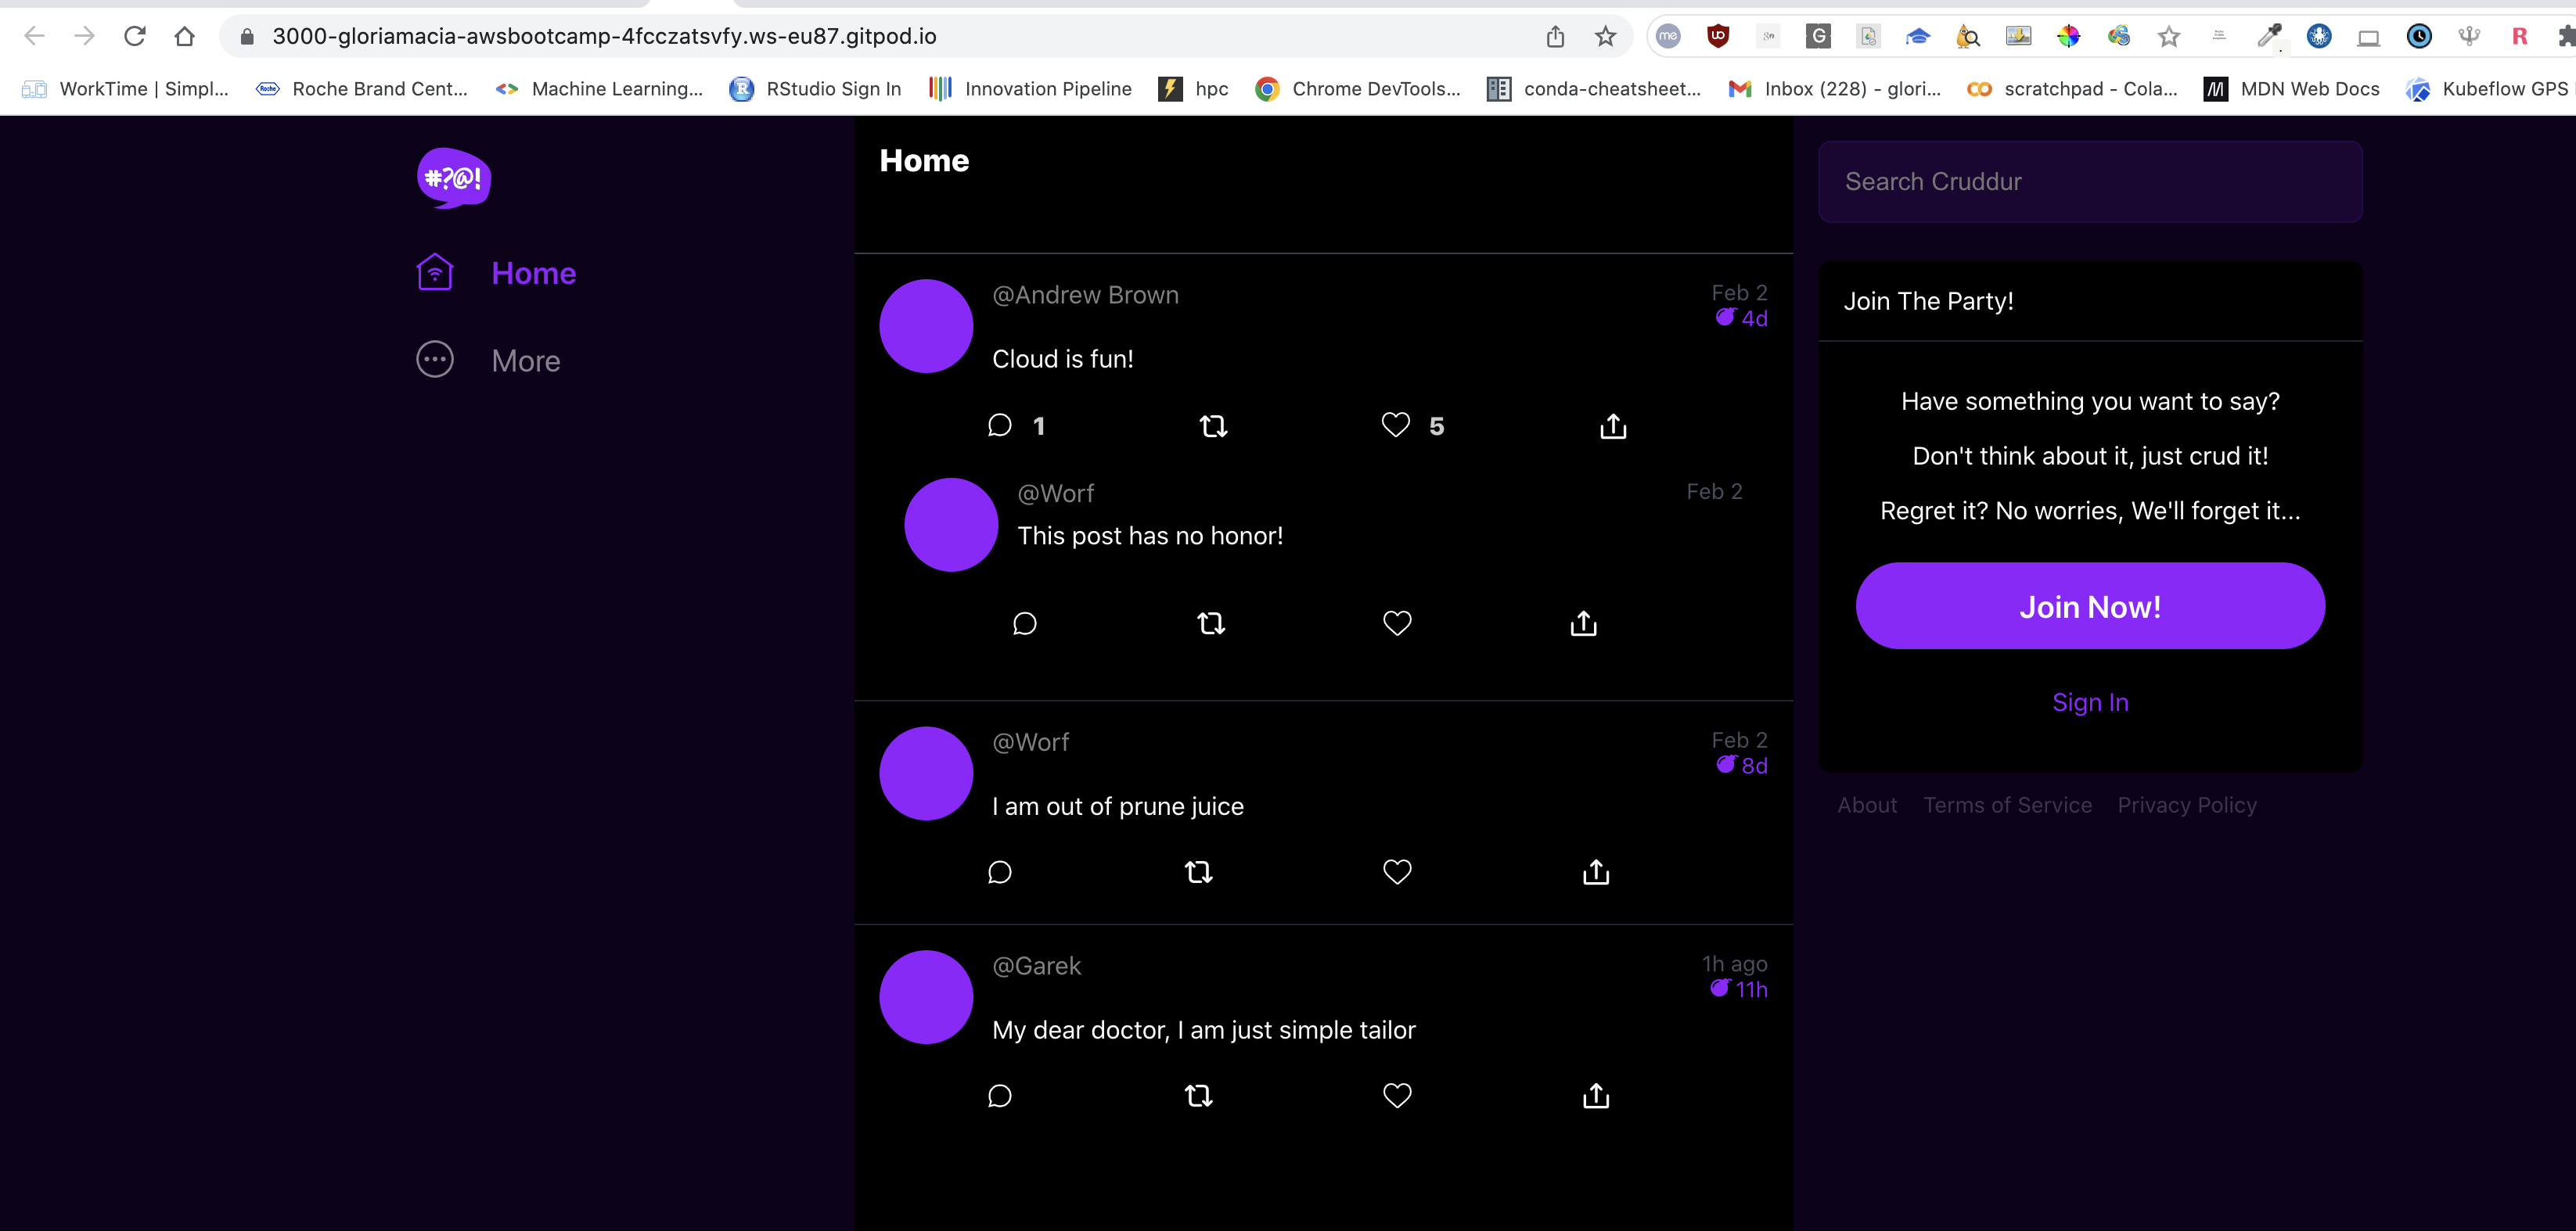
Task: Like the "This post has no honor!" reply
Action: pos(1396,623)
